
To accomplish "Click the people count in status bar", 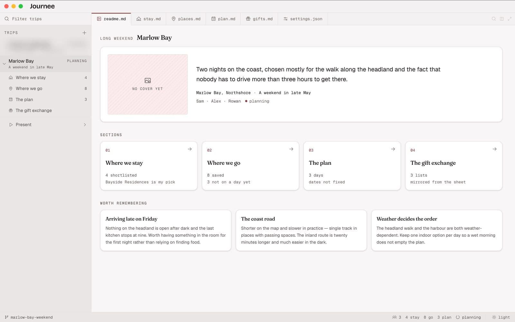I will coord(397,317).
